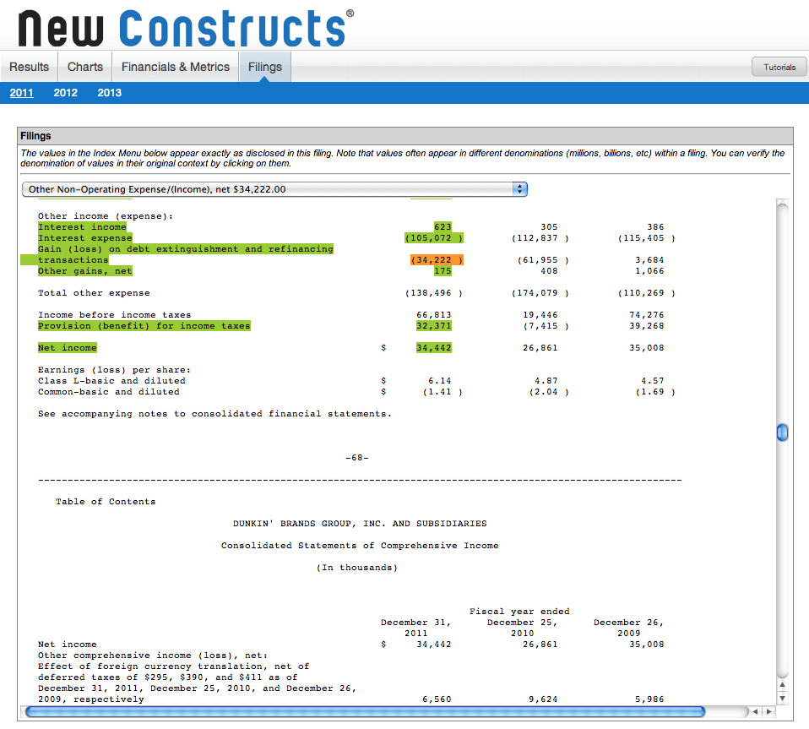Image resolution: width=809 pixels, height=729 pixels.
Task: Click the Fiscal year ended column header
Action: pyautogui.click(x=519, y=612)
